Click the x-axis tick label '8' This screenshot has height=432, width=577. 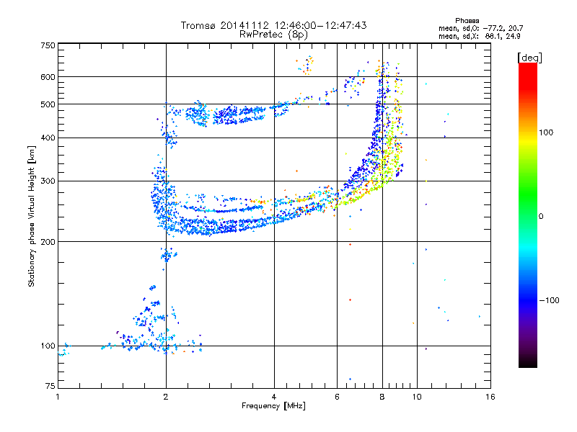coord(382,397)
